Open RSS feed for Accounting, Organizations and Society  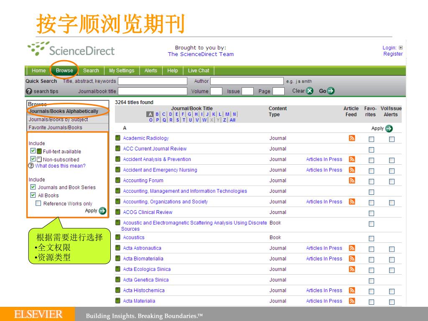tap(352, 201)
